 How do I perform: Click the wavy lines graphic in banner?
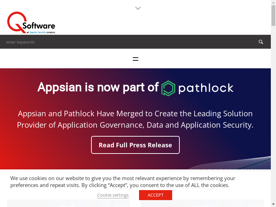(x=235, y=164)
